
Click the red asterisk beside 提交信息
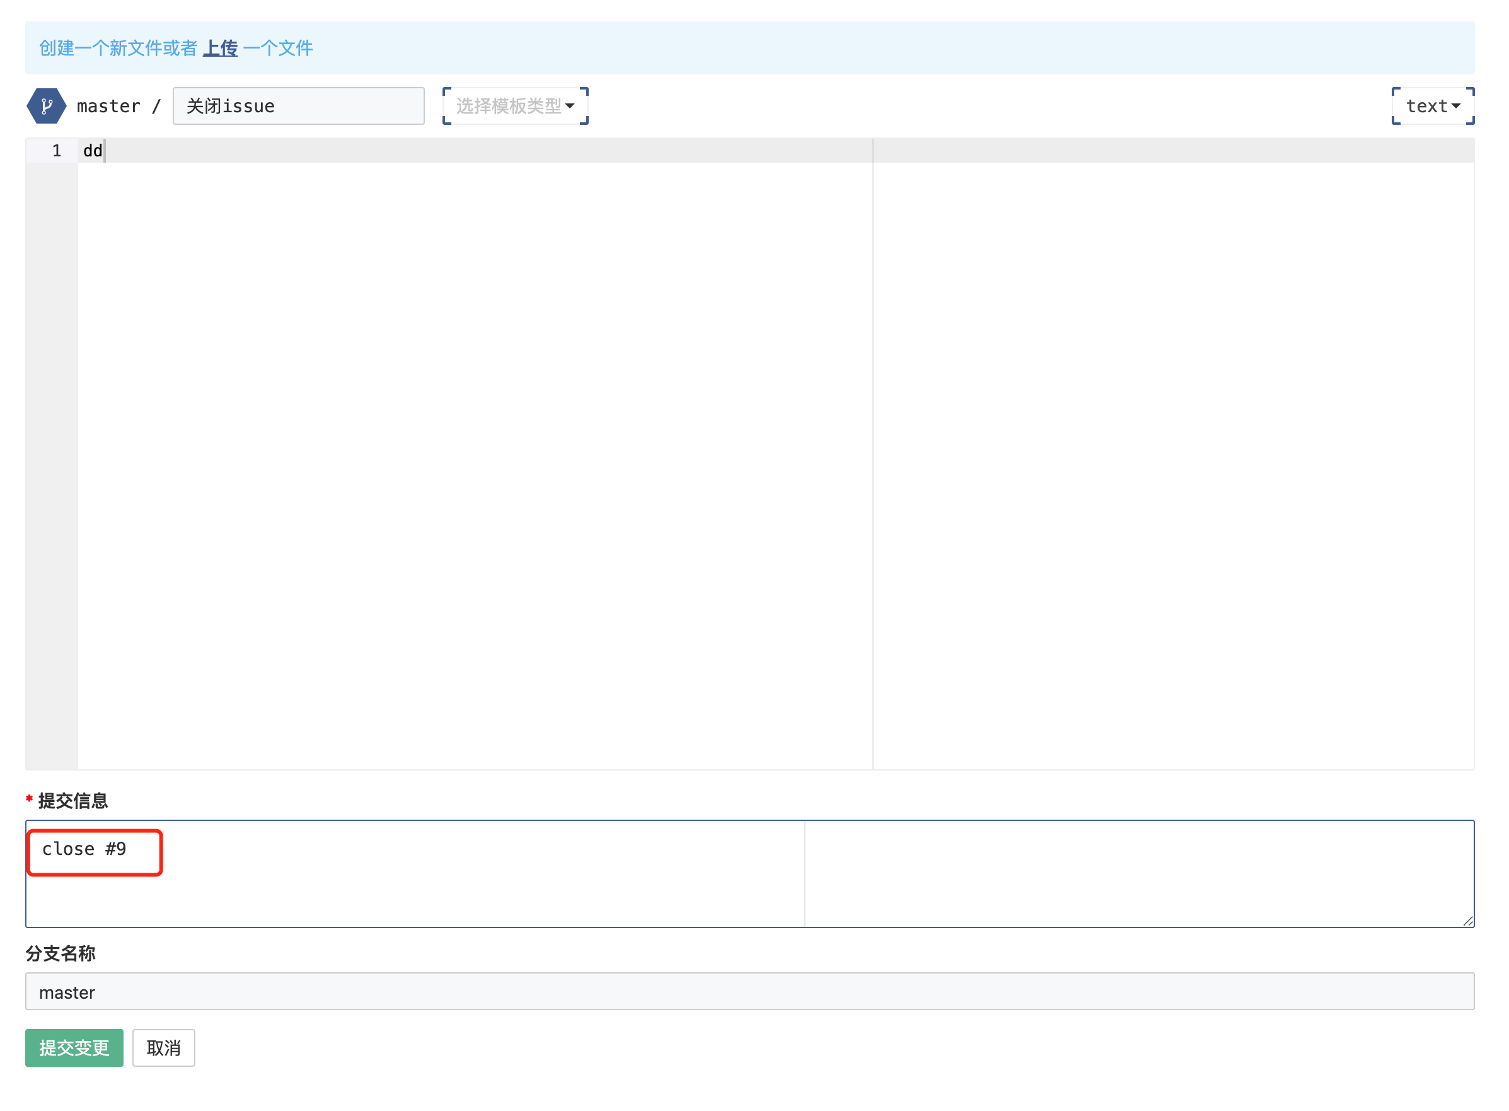click(x=29, y=800)
